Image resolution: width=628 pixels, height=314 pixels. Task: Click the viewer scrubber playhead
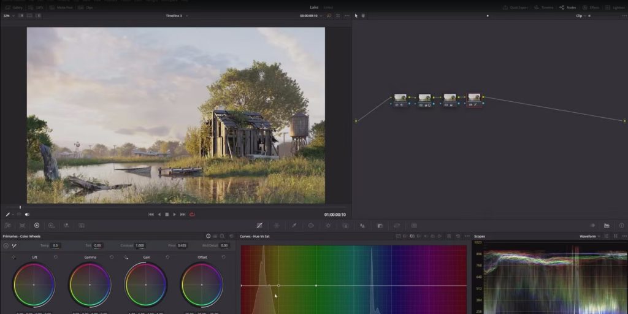click(20, 207)
